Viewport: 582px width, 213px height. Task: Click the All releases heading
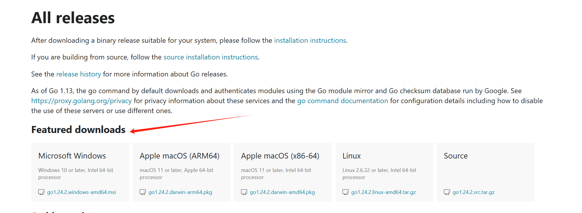73,18
